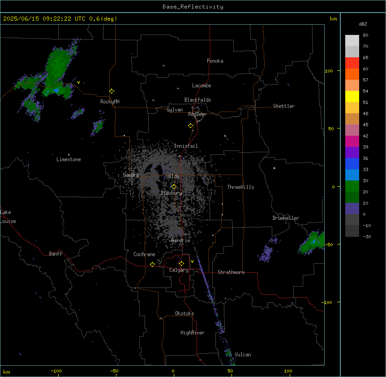
Task: Click the RockyMH label
Action: tap(110, 102)
